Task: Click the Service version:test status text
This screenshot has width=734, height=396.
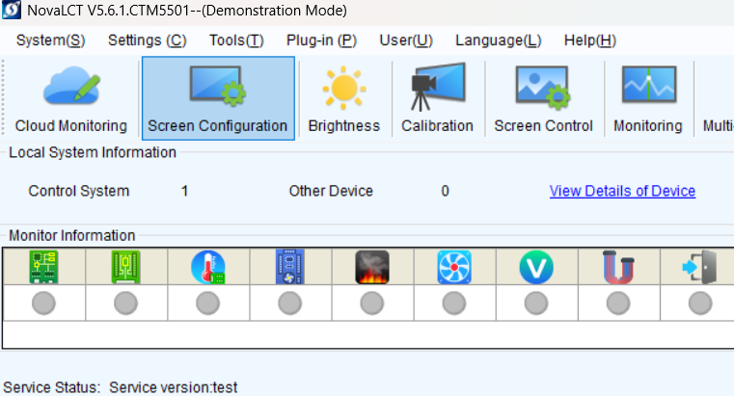Action: pyautogui.click(x=174, y=387)
